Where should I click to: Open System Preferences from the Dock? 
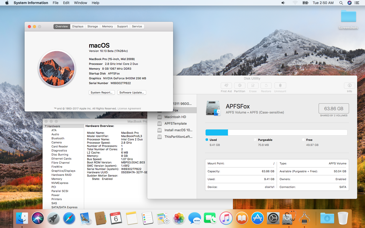[x=273, y=218]
